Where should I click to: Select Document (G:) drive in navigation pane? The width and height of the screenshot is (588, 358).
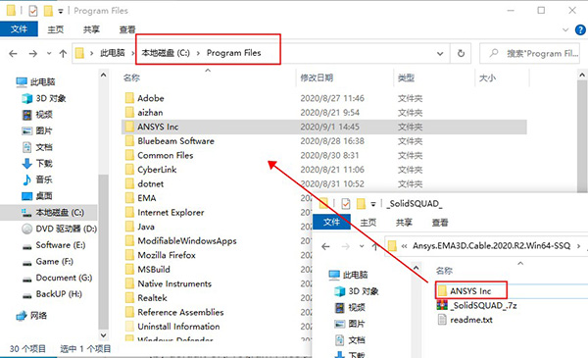pos(57,278)
